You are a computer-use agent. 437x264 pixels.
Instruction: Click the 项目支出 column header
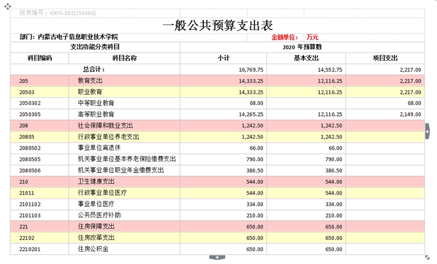tap(385, 58)
